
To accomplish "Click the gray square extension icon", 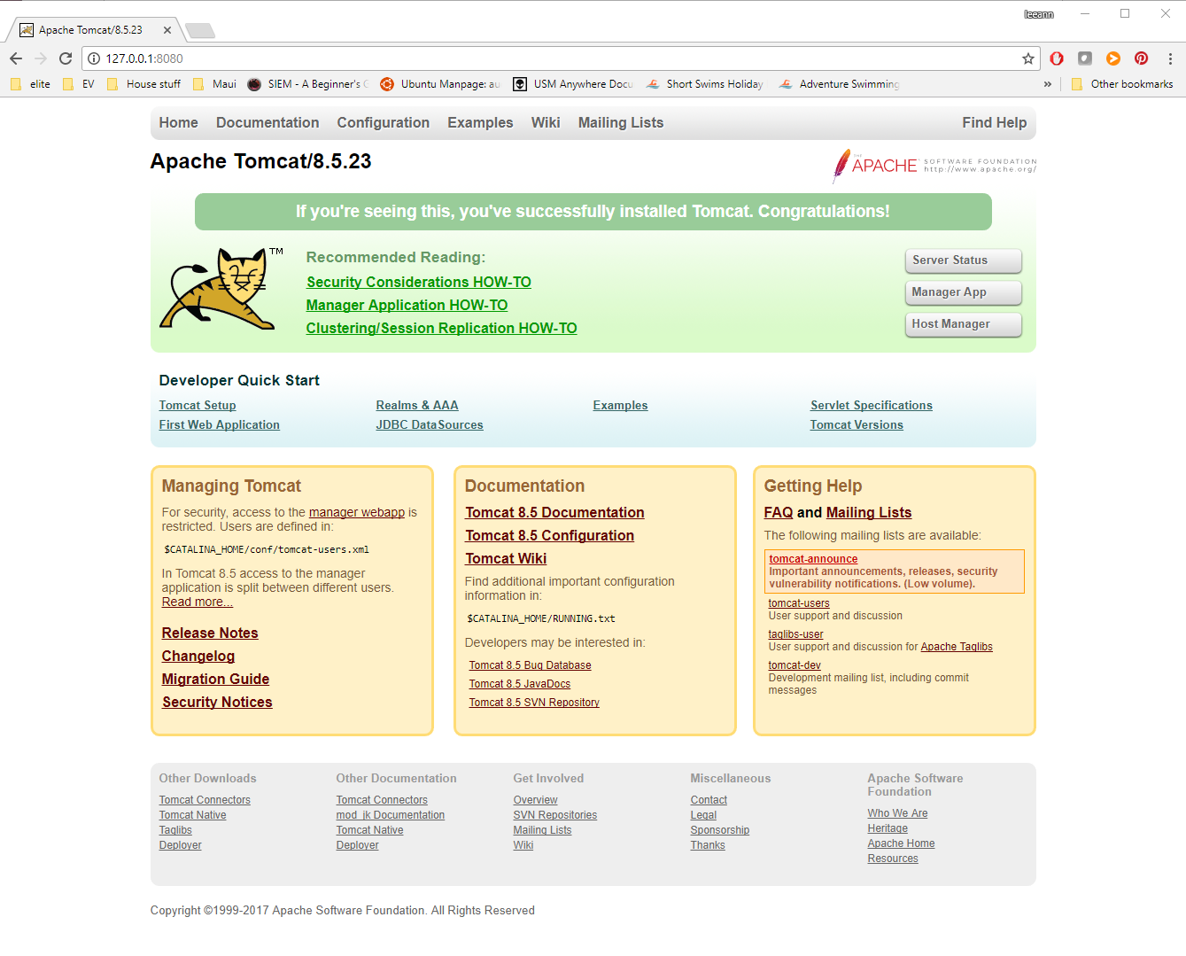I will [1085, 58].
